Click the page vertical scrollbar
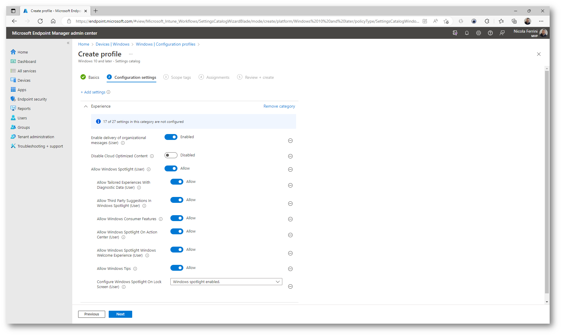This screenshot has height=336, width=562. (547, 182)
